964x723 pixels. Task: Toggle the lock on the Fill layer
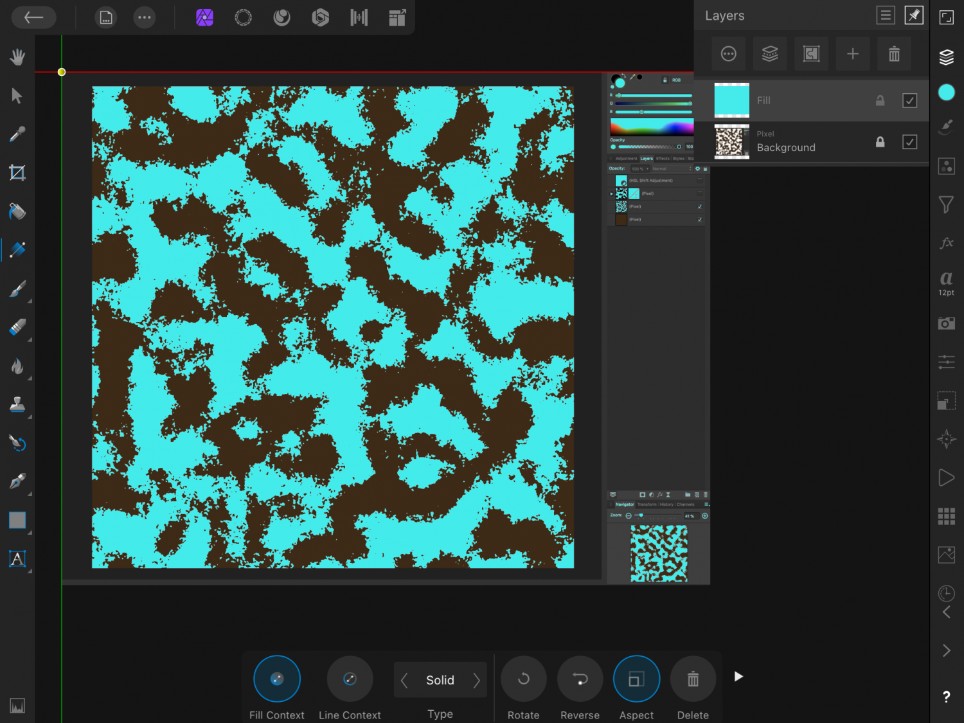pyautogui.click(x=880, y=100)
